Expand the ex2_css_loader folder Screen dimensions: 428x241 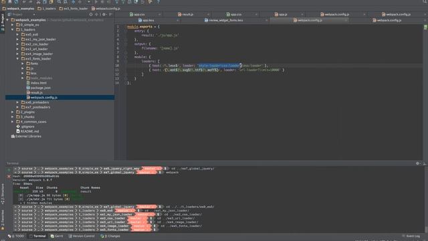18,44
